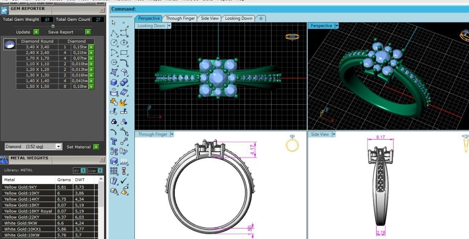
Task: Click the puzzle-piece Join tool
Action: point(114,102)
